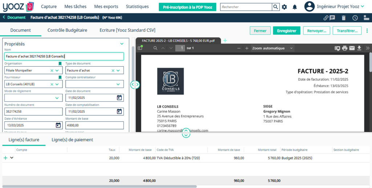Zoom in the PDF viewer
This screenshot has width=372, height=188.
click(x=247, y=48)
